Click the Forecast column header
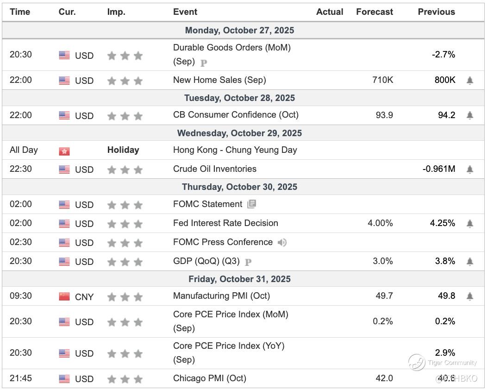 tap(374, 12)
